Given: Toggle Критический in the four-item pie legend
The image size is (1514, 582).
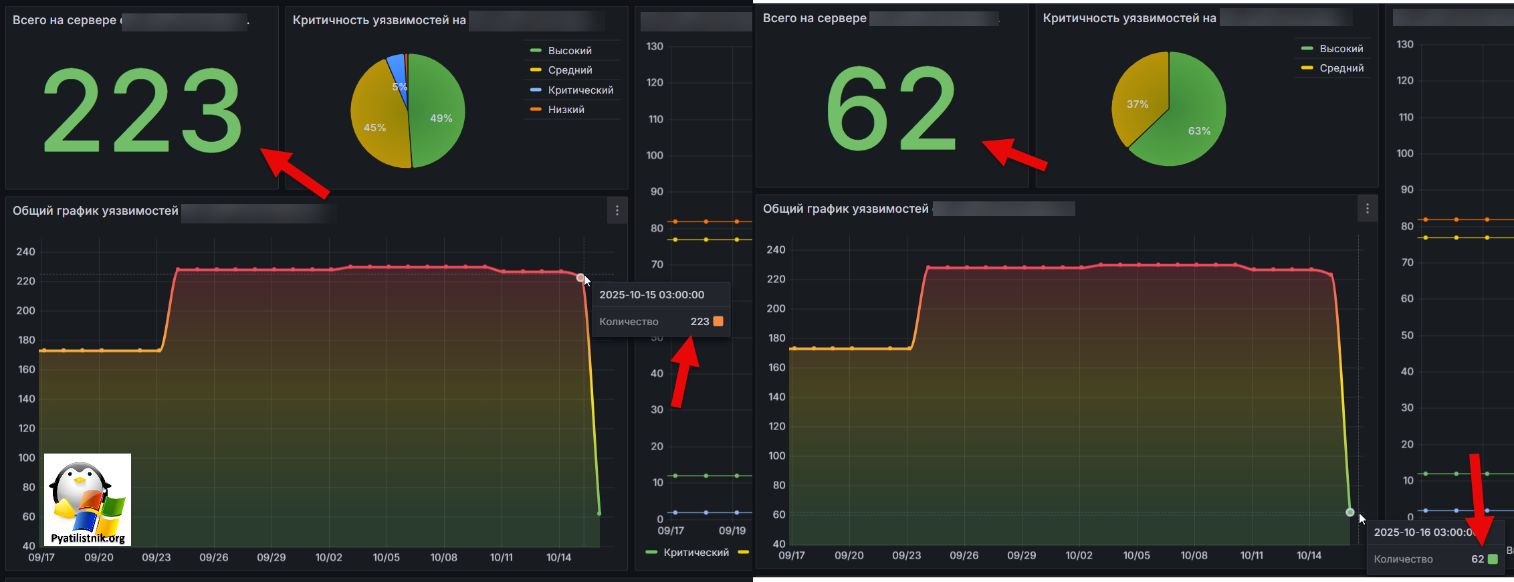Looking at the screenshot, I should tap(580, 90).
